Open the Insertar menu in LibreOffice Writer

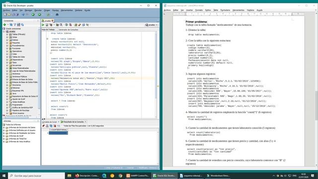point(189,10)
